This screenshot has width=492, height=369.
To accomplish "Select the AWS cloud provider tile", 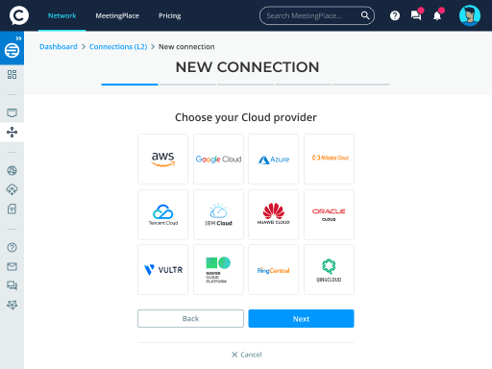I will pyautogui.click(x=163, y=159).
